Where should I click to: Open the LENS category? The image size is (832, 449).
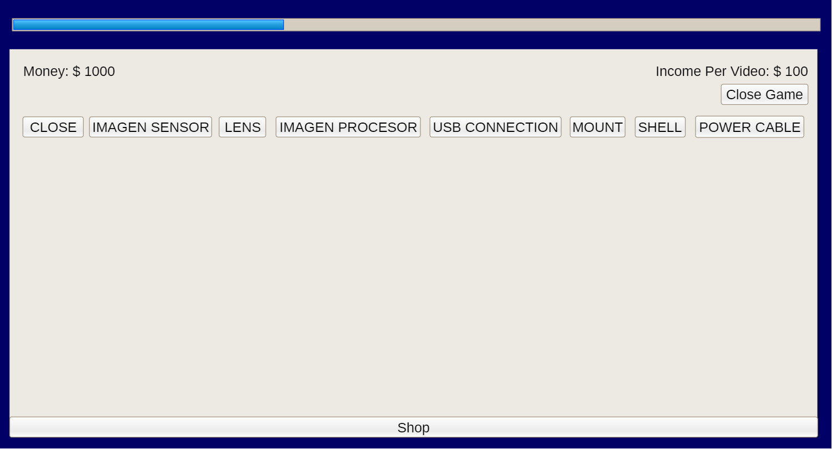coord(242,127)
